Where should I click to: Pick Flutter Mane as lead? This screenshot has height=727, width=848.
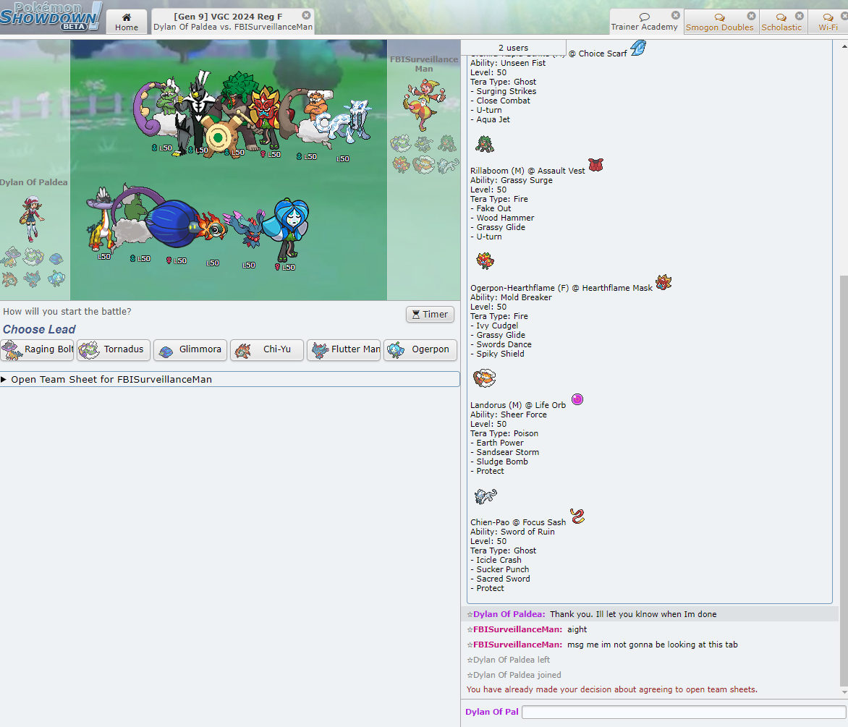click(x=344, y=349)
